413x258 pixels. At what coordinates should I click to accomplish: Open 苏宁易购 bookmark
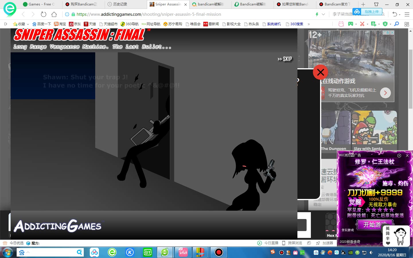pos(173,24)
